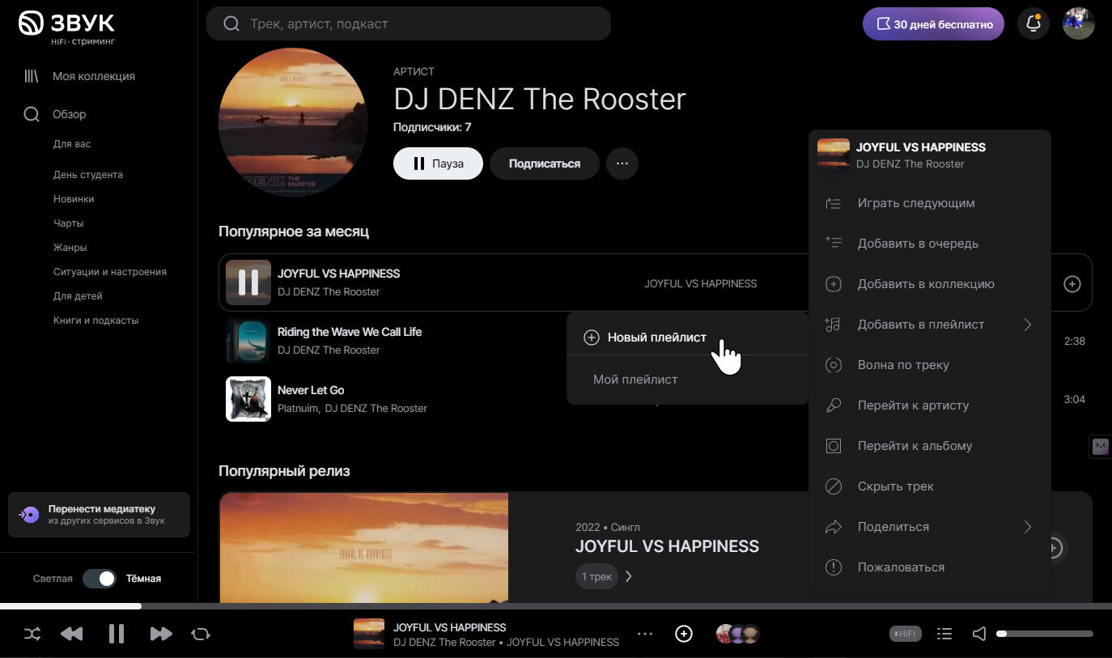The width and height of the screenshot is (1112, 658).
Task: Expand the Поделиться submenu arrow
Action: click(1028, 527)
